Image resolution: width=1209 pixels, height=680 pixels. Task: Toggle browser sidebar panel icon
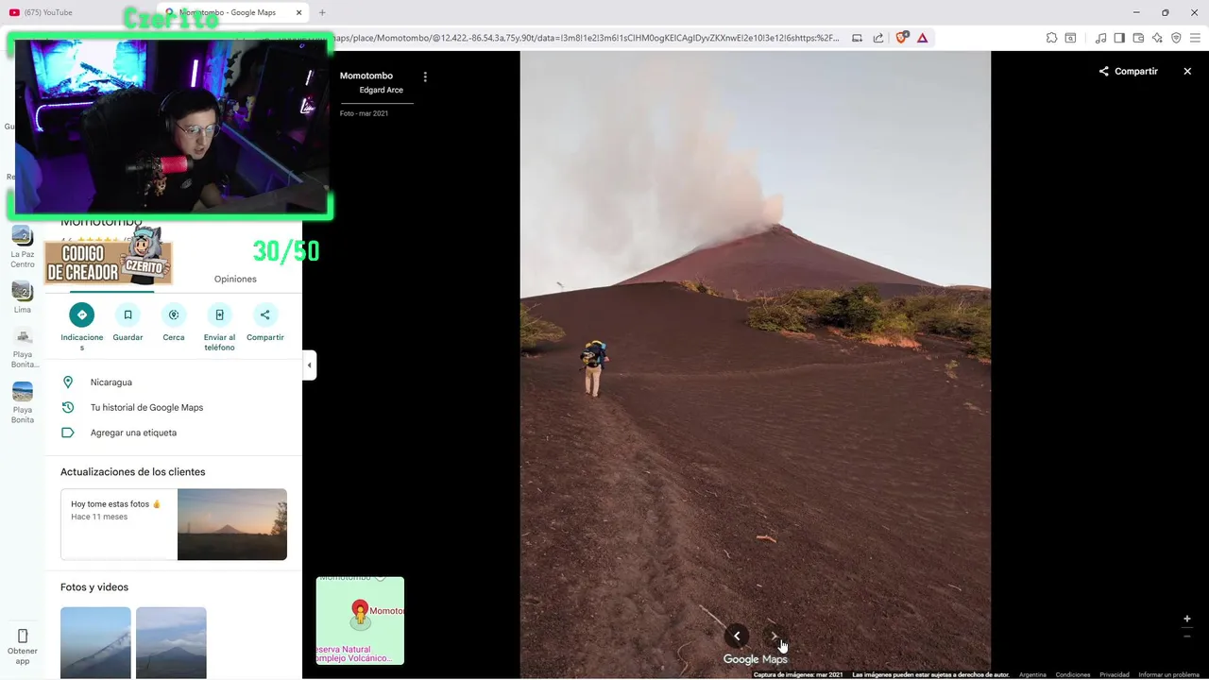pyautogui.click(x=1119, y=38)
